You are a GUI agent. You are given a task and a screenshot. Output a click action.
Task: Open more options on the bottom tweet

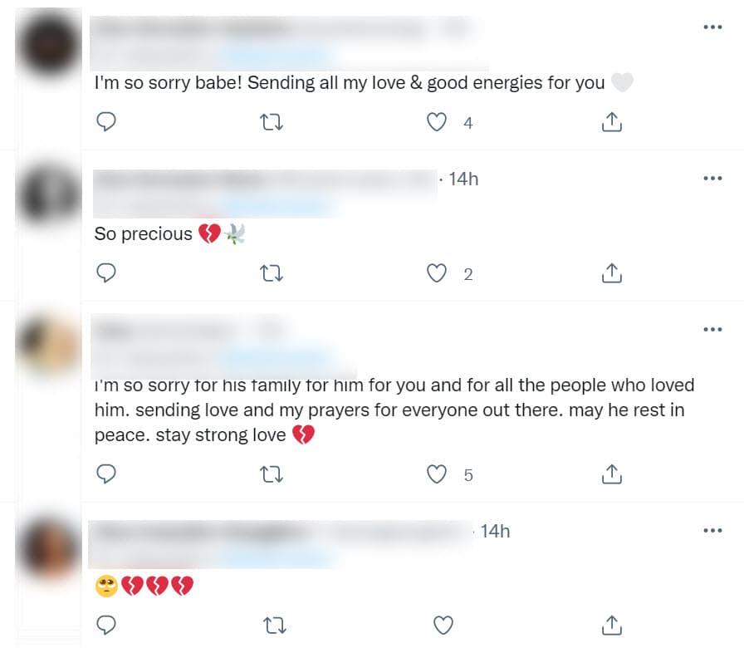tap(712, 530)
